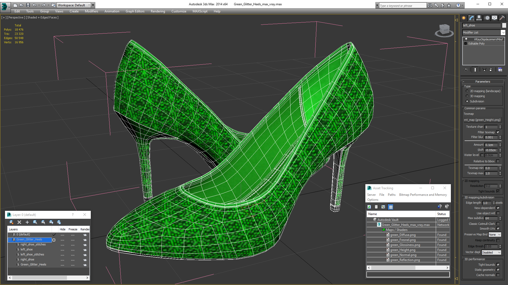
Task: Open the Create command panel tab
Action: (x=464, y=18)
